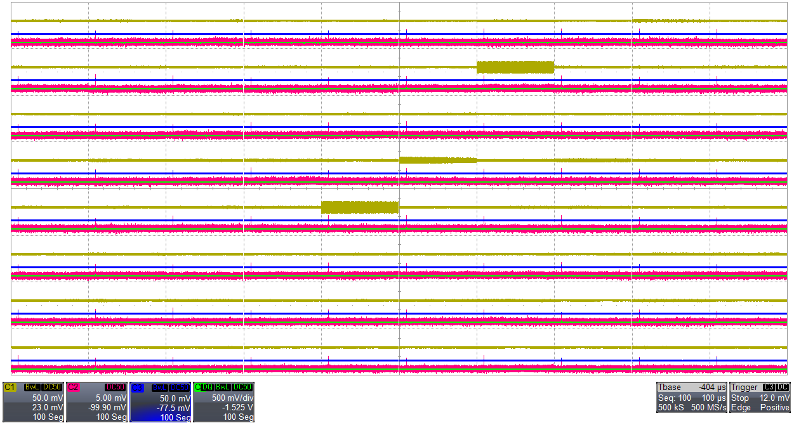The image size is (794, 423).
Task: Click the DC50 coupling badge in C1 box
Action: 53,387
